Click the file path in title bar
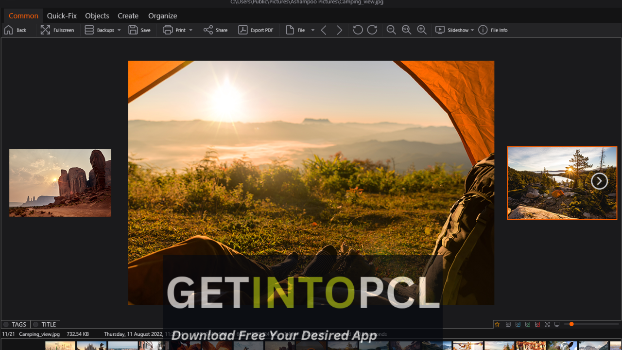Viewport: 622px width, 350px height. coord(306,2)
